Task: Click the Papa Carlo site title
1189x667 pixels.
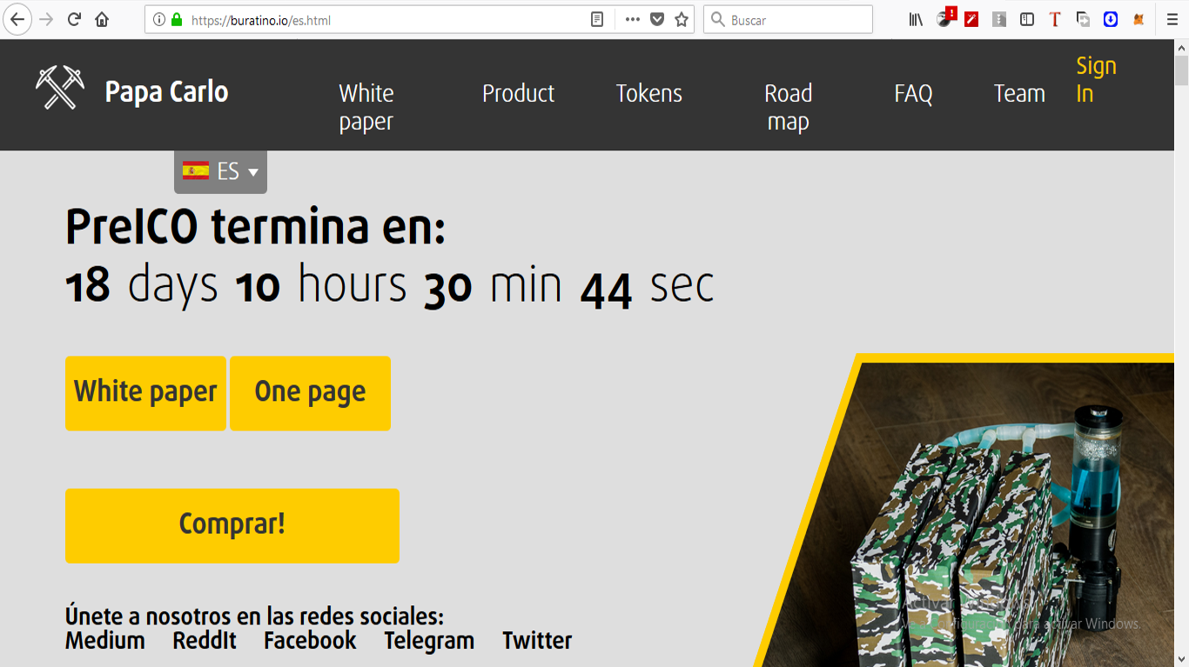Action: click(x=166, y=91)
